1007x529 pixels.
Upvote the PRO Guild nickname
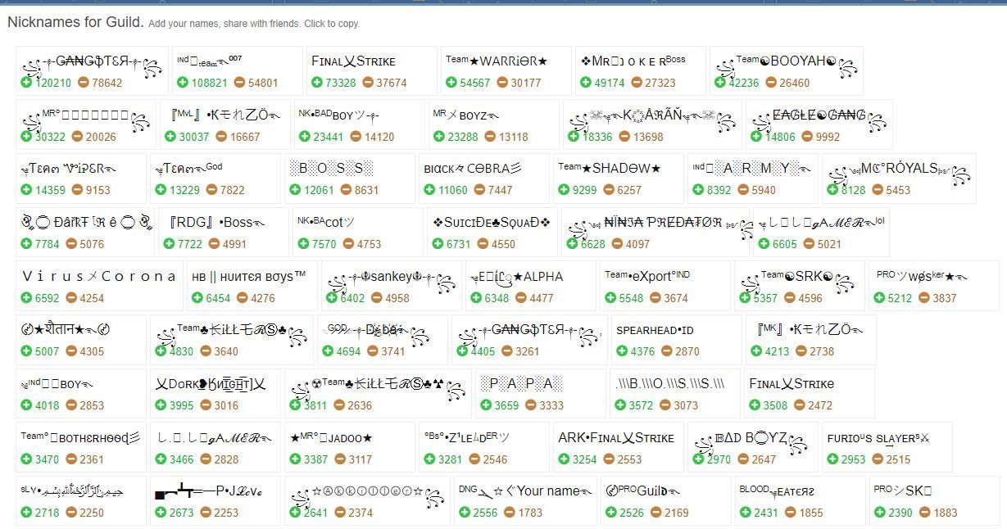click(x=611, y=513)
